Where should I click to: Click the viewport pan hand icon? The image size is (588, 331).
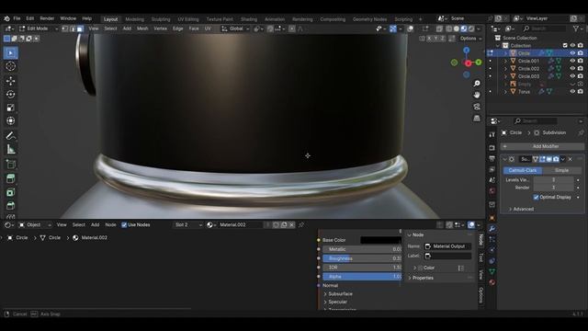477,95
